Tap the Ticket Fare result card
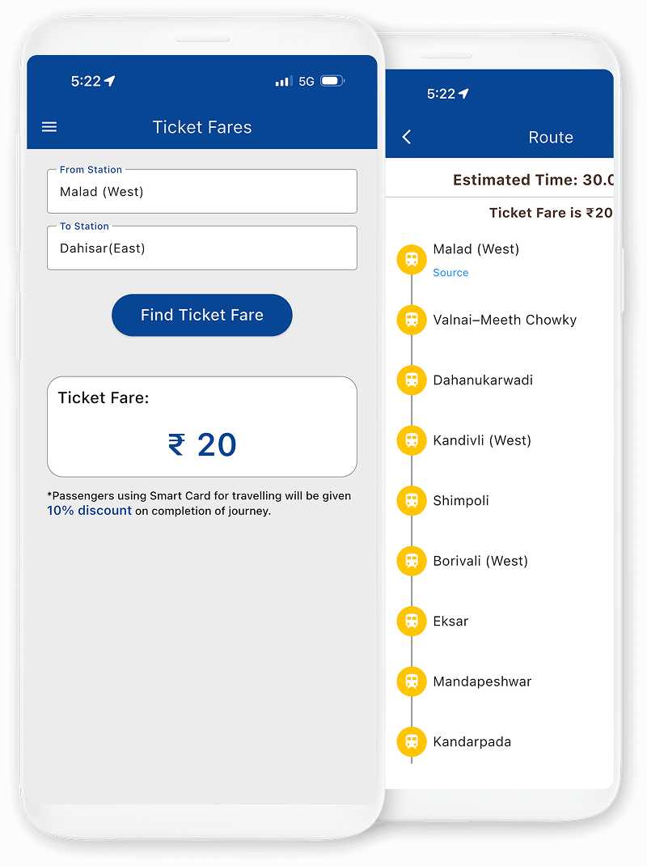 click(x=201, y=427)
